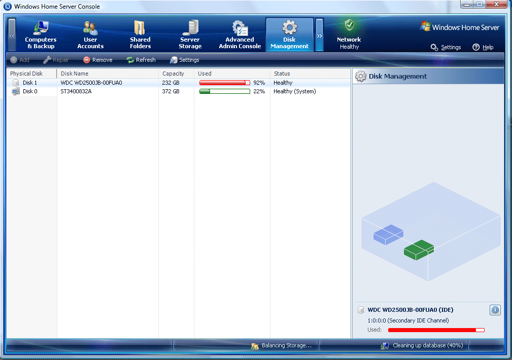This screenshot has width=512, height=360.
Task: Remove the selected disk
Action: (x=97, y=60)
